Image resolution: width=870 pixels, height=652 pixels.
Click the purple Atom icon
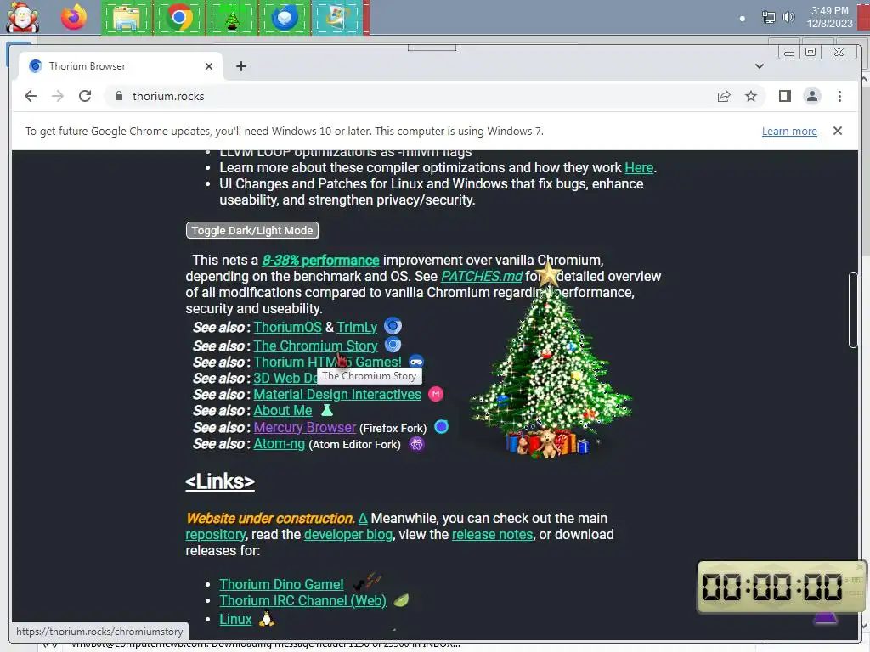(416, 444)
